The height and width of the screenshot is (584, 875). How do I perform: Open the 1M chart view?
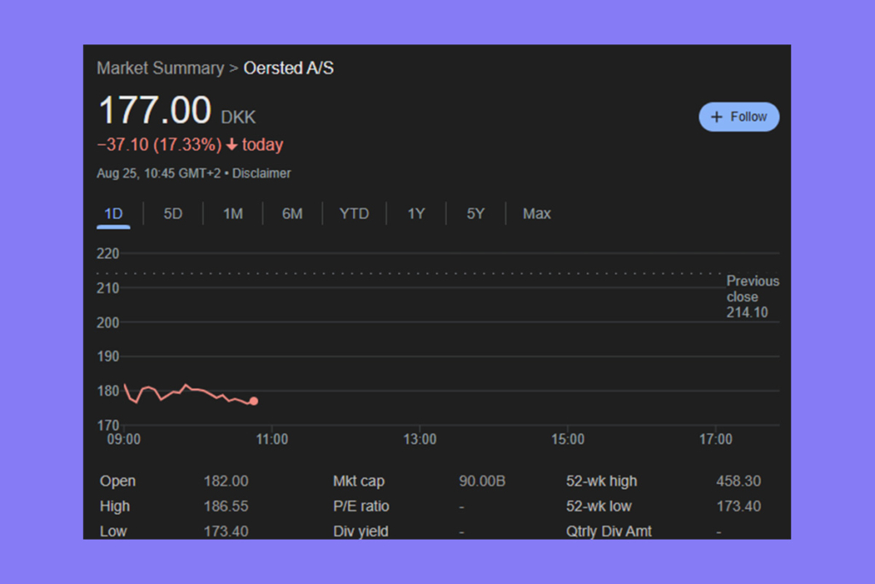click(232, 213)
